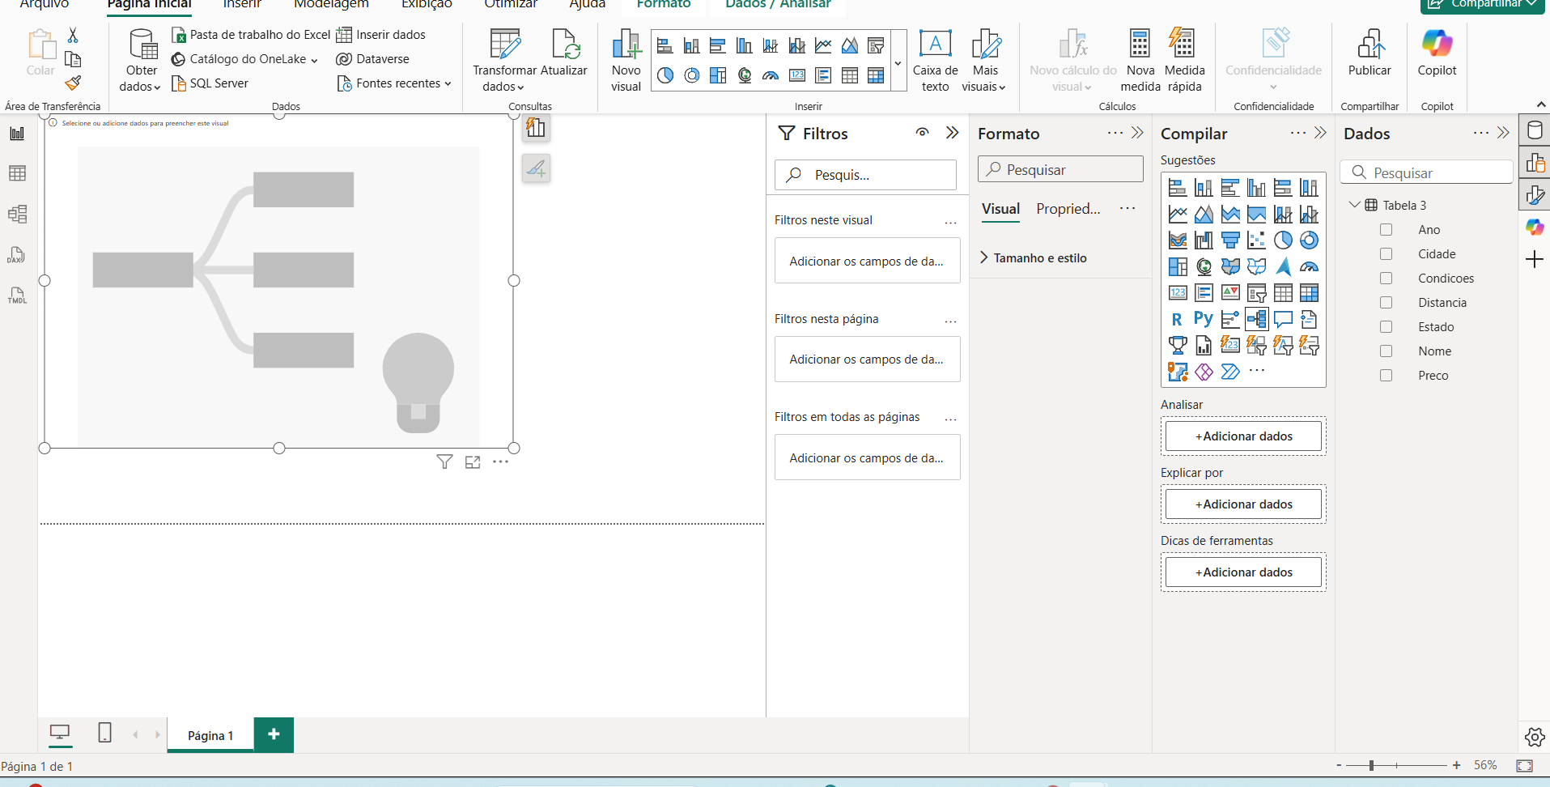Screen dimensions: 1550x787
Task: Select trophy-icon visual in Sugestões
Action: [1178, 346]
